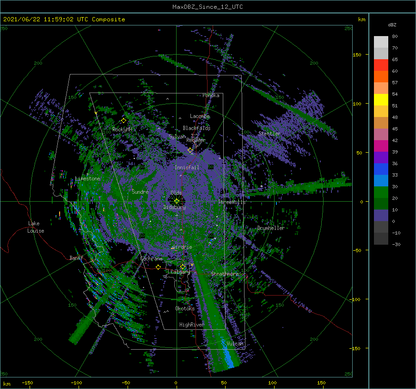Click the Sundre city label
Screen dimensions: 416x389
pos(140,191)
